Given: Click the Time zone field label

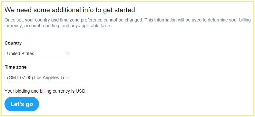Looking at the screenshot, I should click(15, 67).
